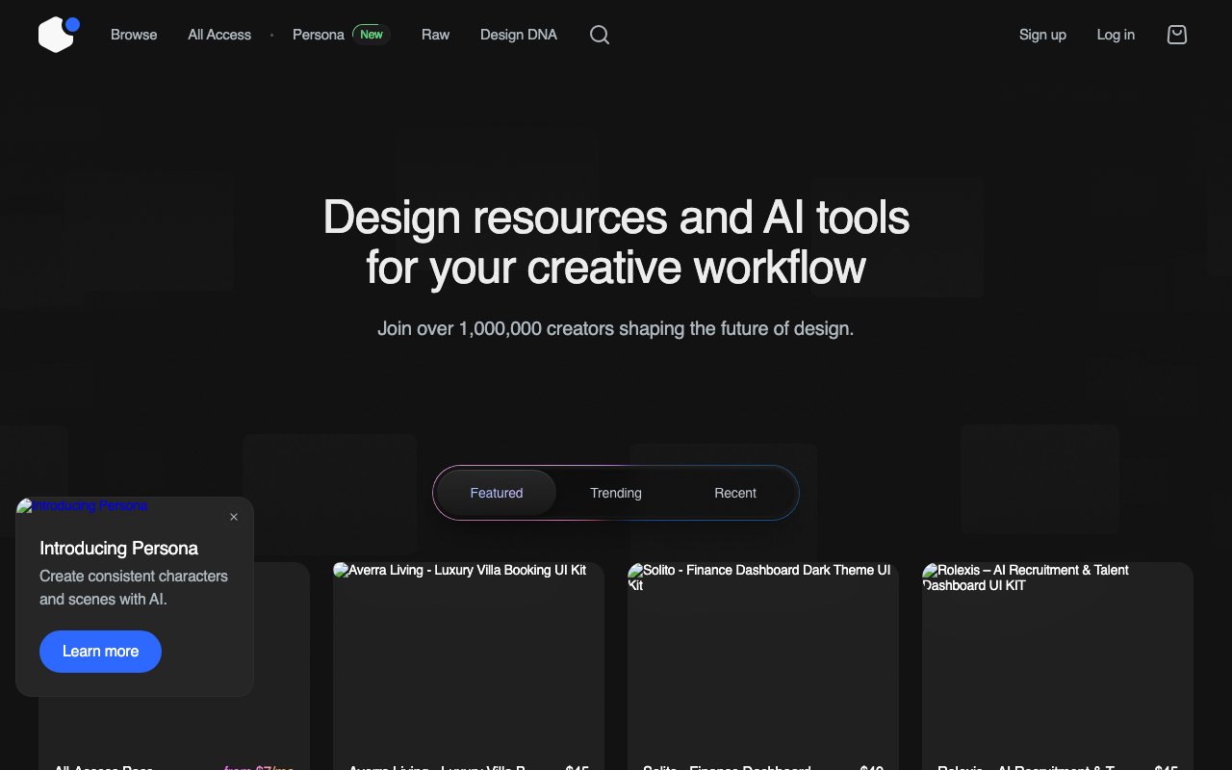Switch to the Trending tab

(616, 493)
